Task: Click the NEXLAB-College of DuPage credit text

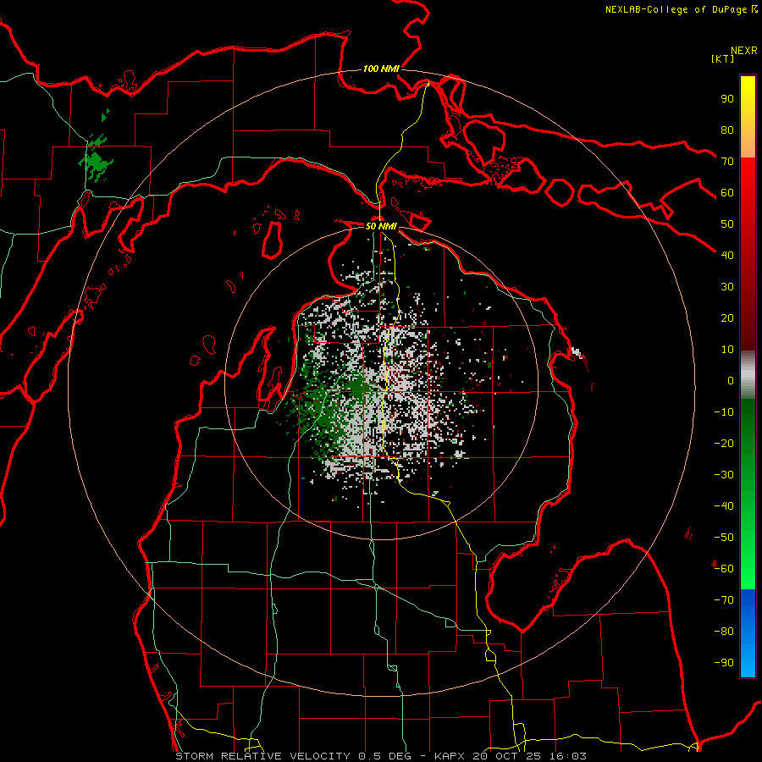Action: click(x=681, y=9)
